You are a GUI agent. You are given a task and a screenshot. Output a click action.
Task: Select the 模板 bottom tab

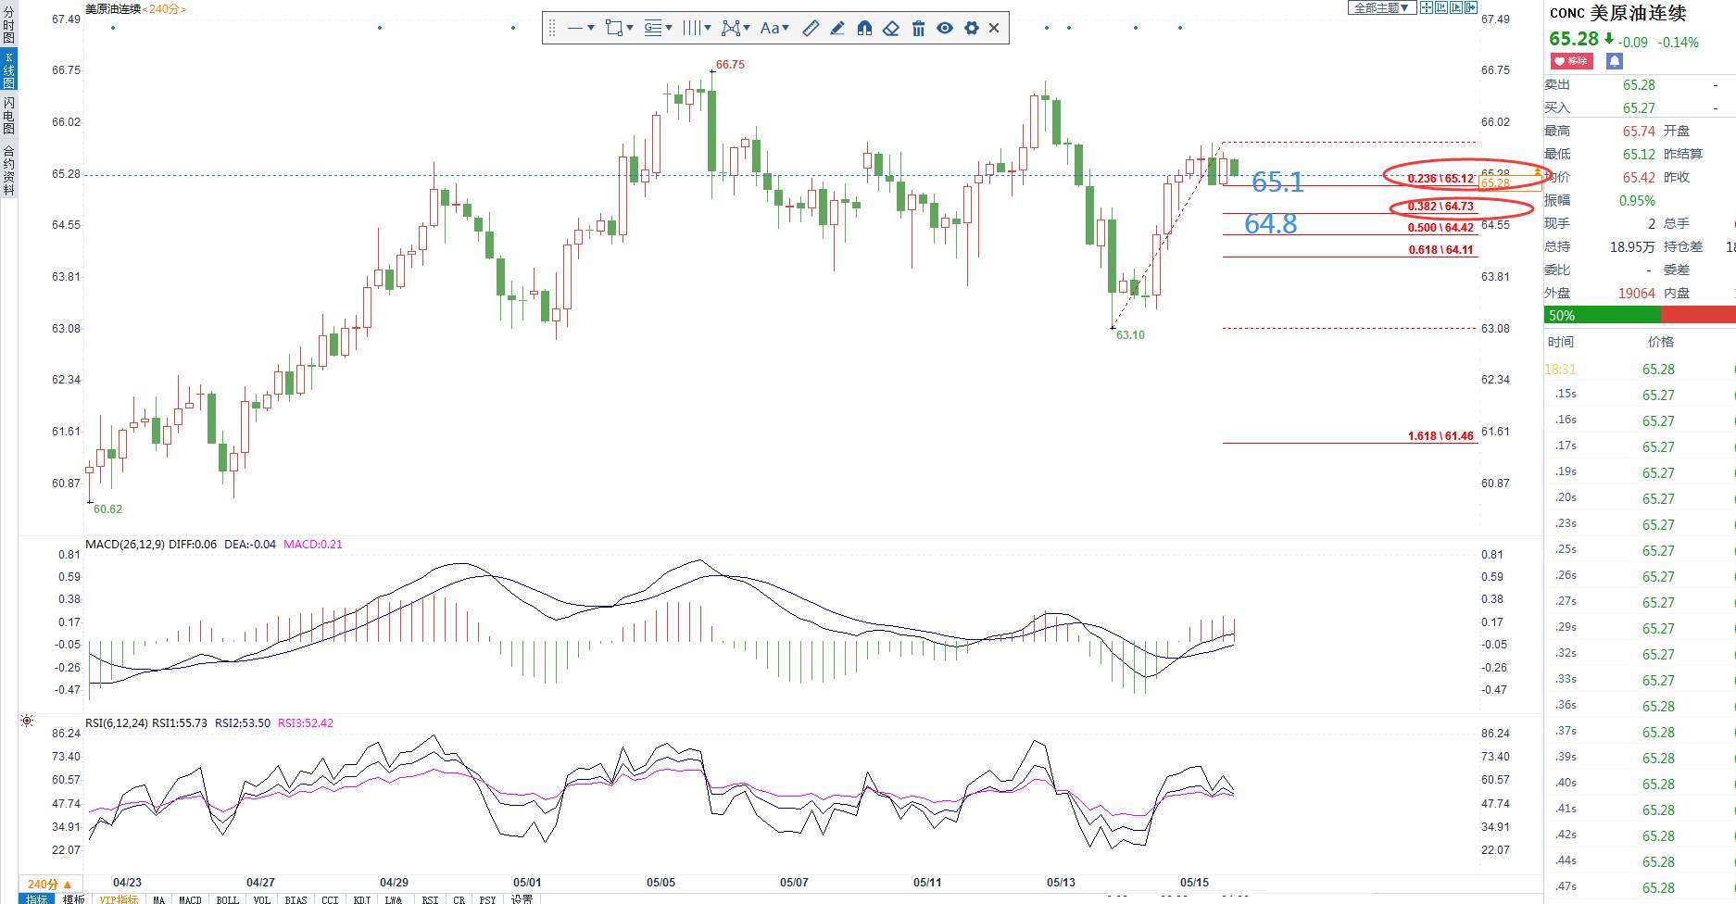point(74,898)
